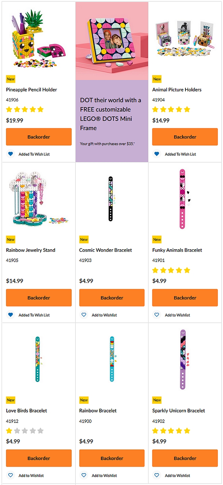Open star rating of Pineapple Pencil Holder

[x=25, y=109]
